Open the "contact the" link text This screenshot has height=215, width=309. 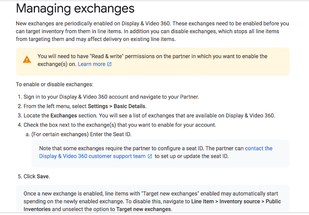click(259, 148)
